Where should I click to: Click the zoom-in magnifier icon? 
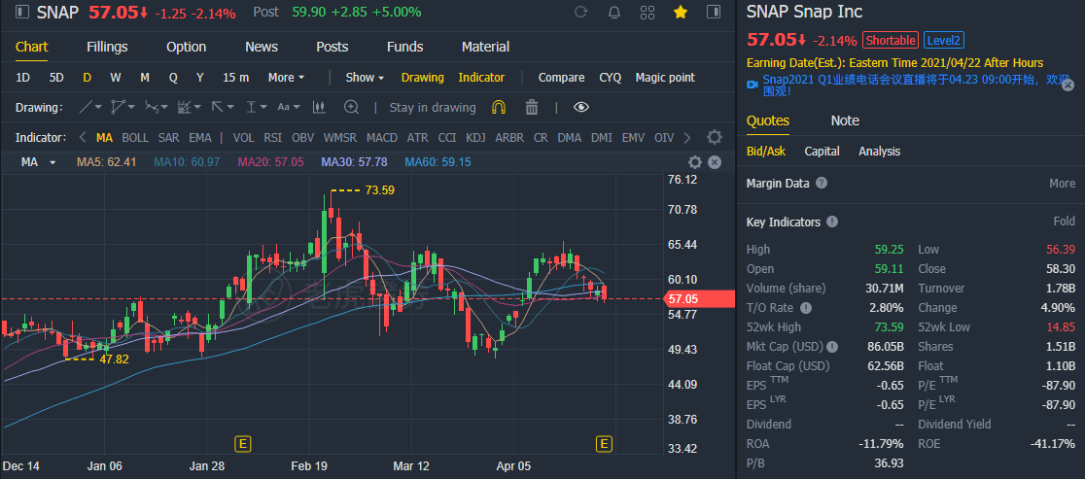coord(352,107)
